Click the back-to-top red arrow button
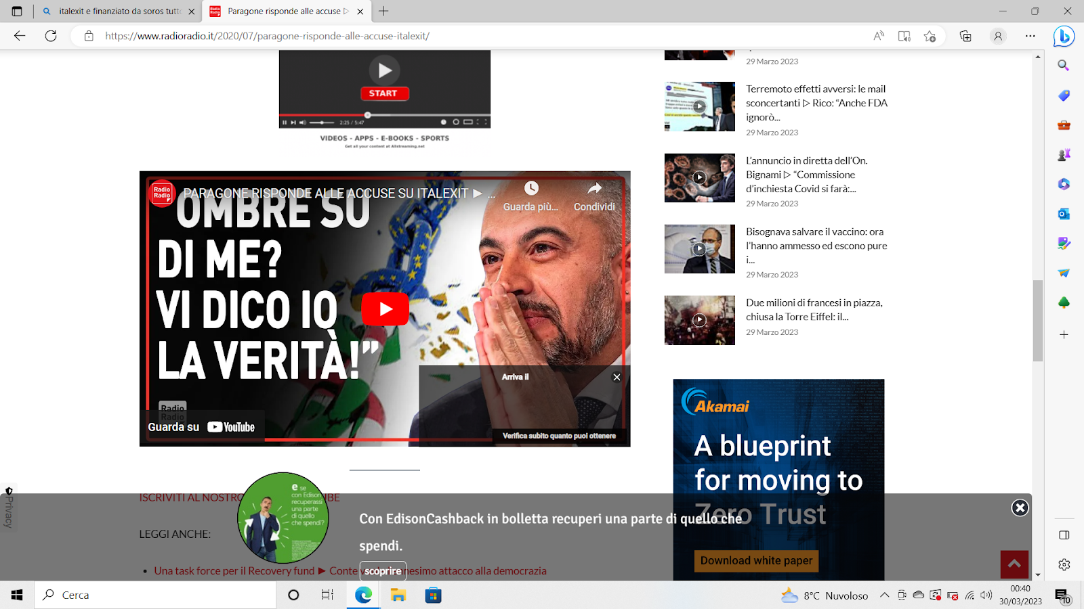Image resolution: width=1084 pixels, height=609 pixels. pyautogui.click(x=1014, y=564)
